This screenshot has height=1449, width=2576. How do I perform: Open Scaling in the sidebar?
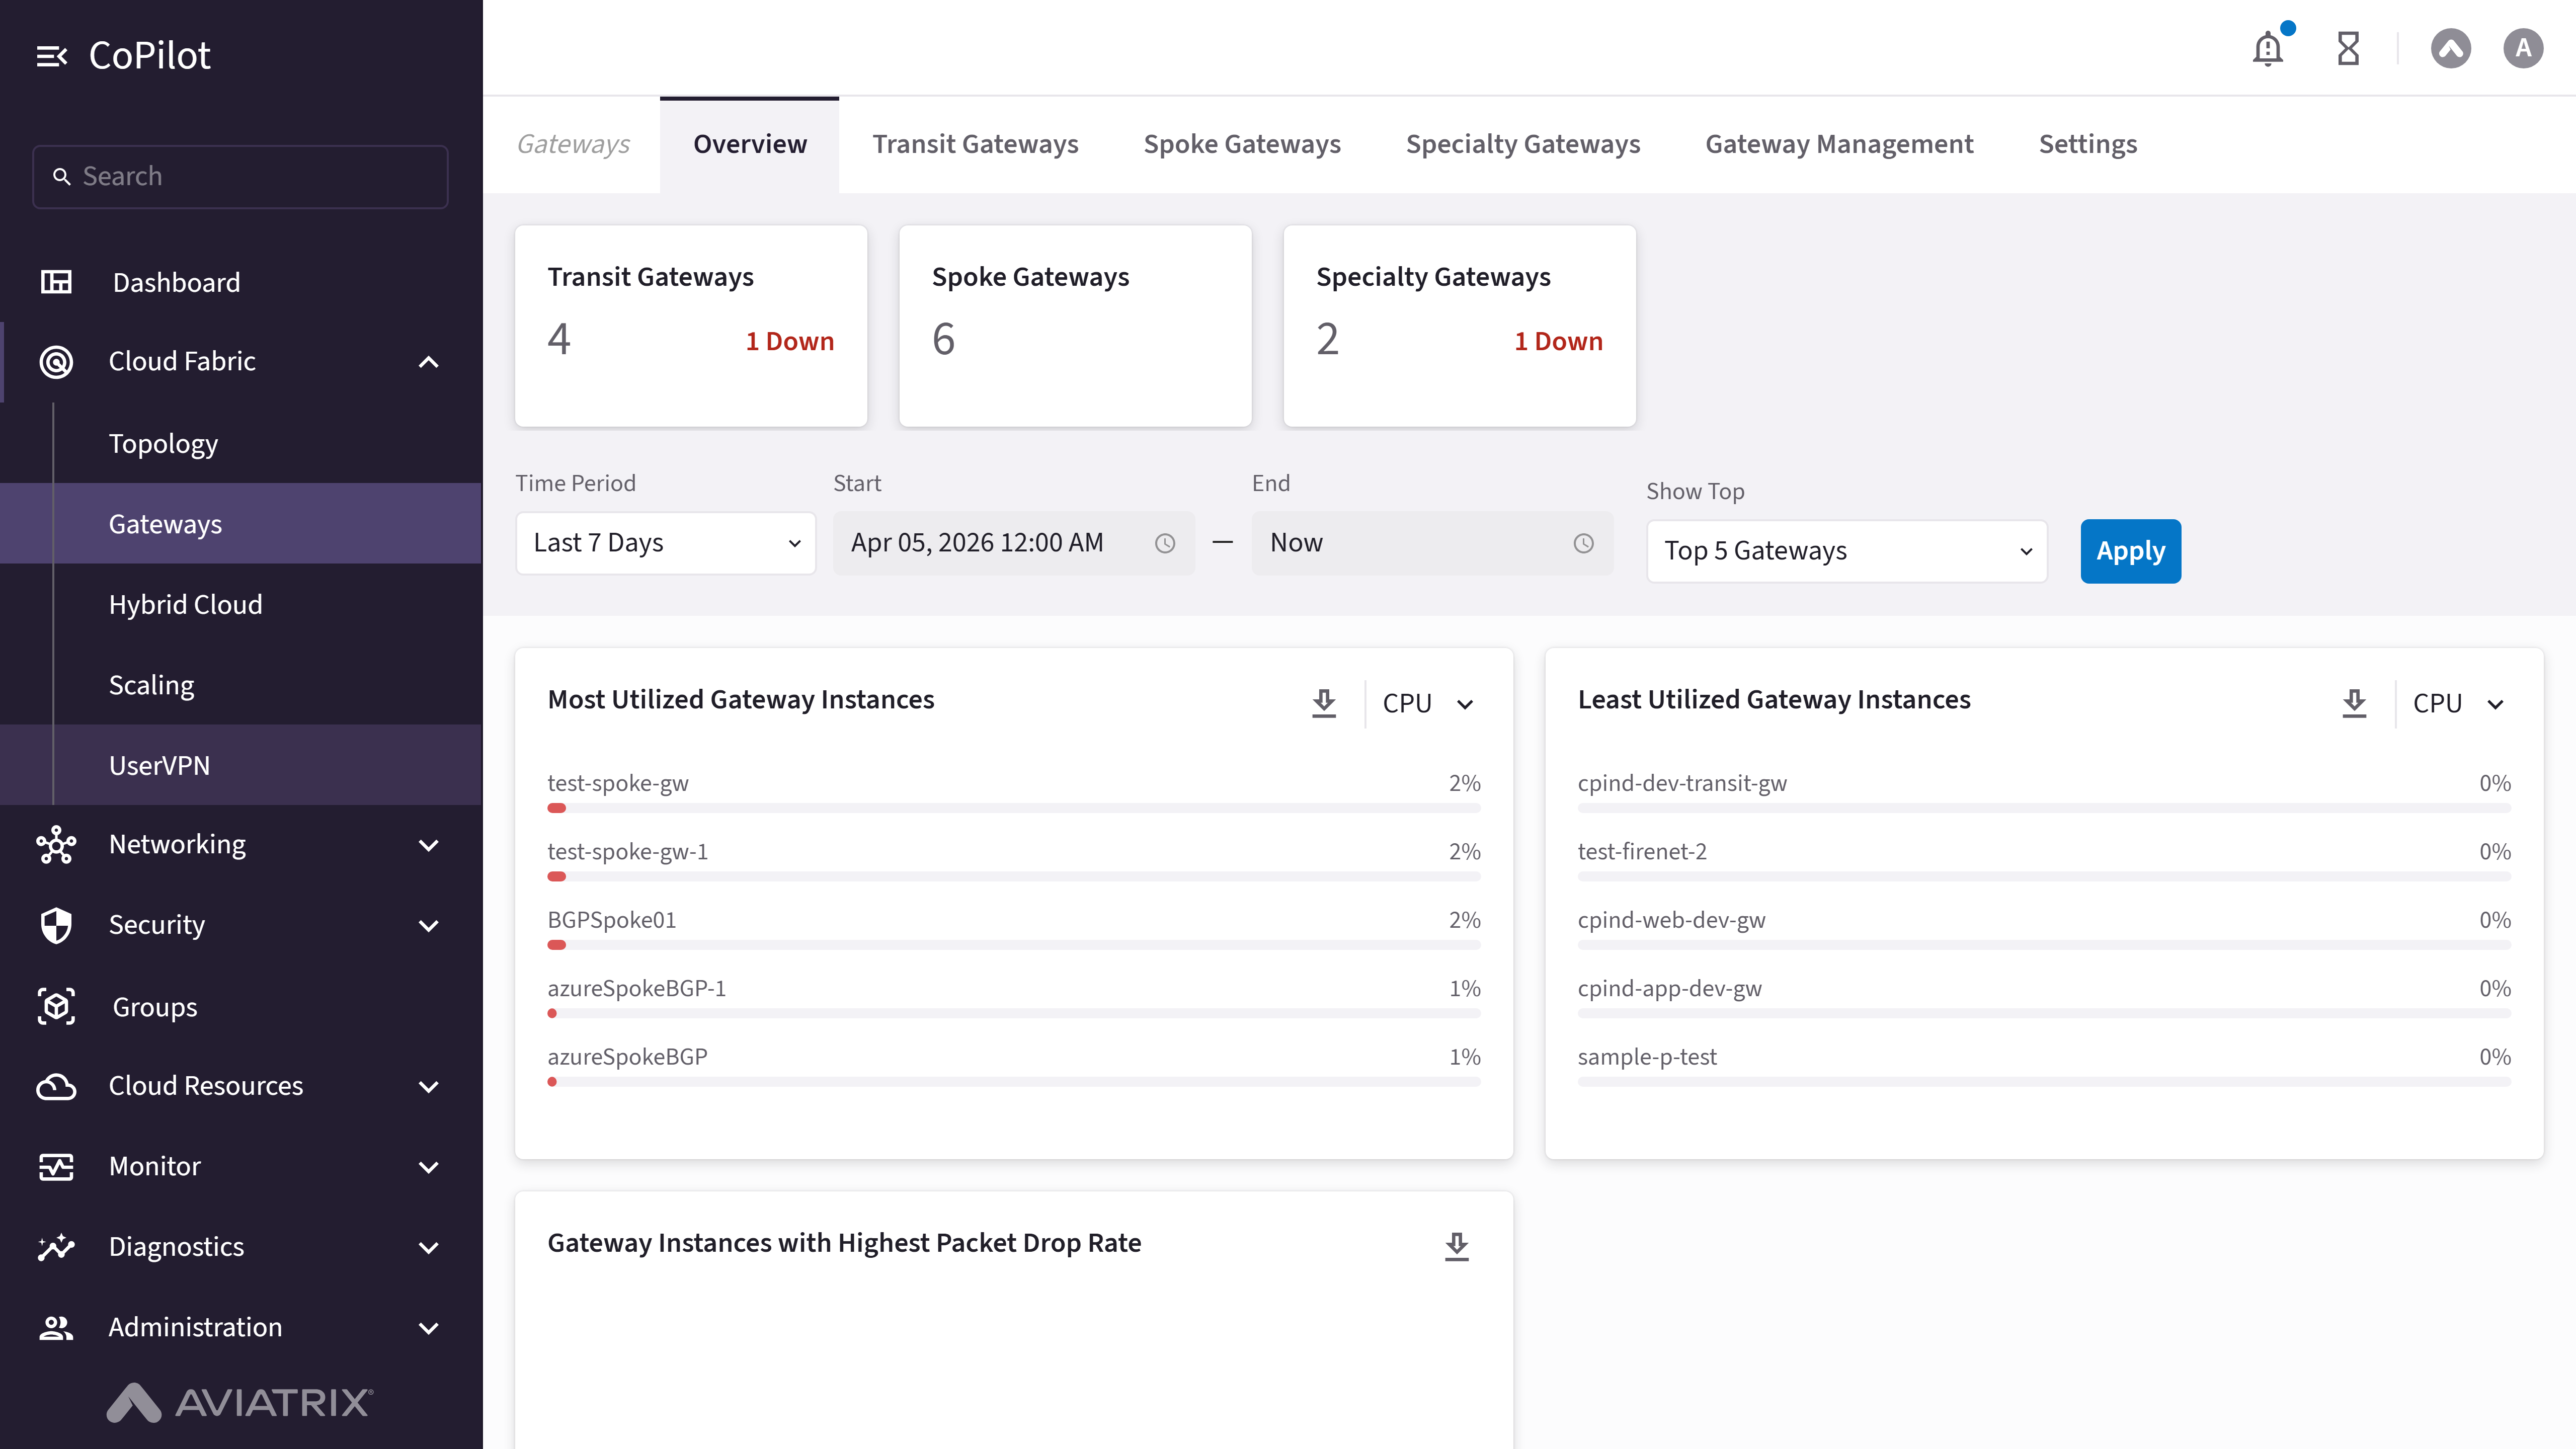coord(241,685)
